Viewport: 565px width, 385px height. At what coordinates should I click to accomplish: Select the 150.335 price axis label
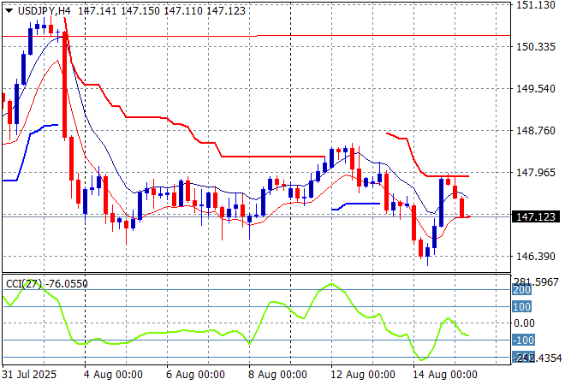coord(536,47)
